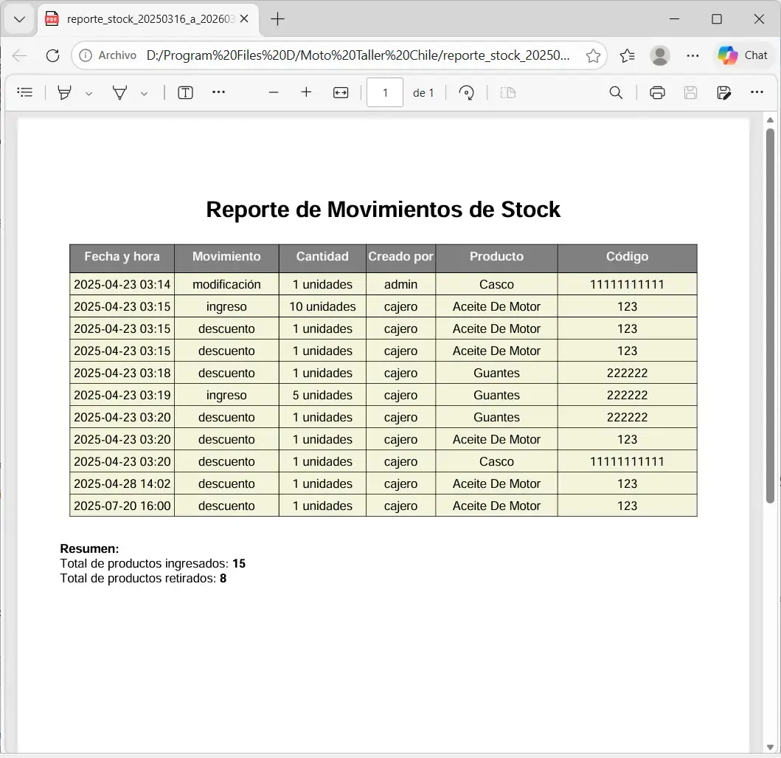The image size is (781, 758).
Task: Open Copilot Chat button
Action: click(743, 55)
